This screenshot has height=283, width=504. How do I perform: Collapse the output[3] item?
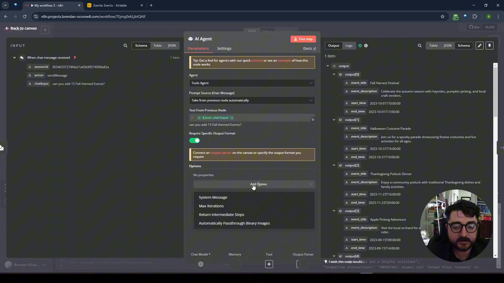coord(334,211)
